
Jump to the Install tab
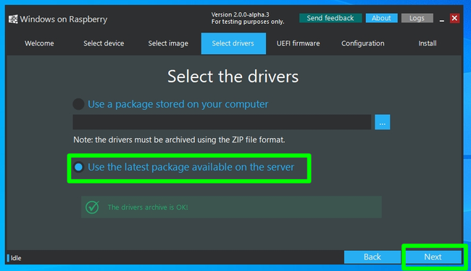coord(428,43)
